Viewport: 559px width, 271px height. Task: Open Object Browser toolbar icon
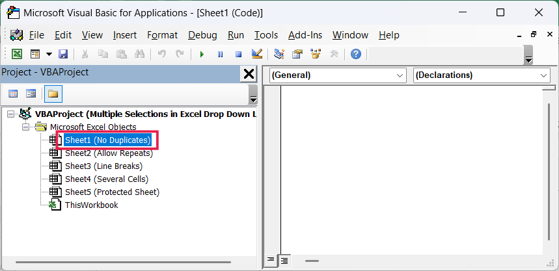pos(316,54)
